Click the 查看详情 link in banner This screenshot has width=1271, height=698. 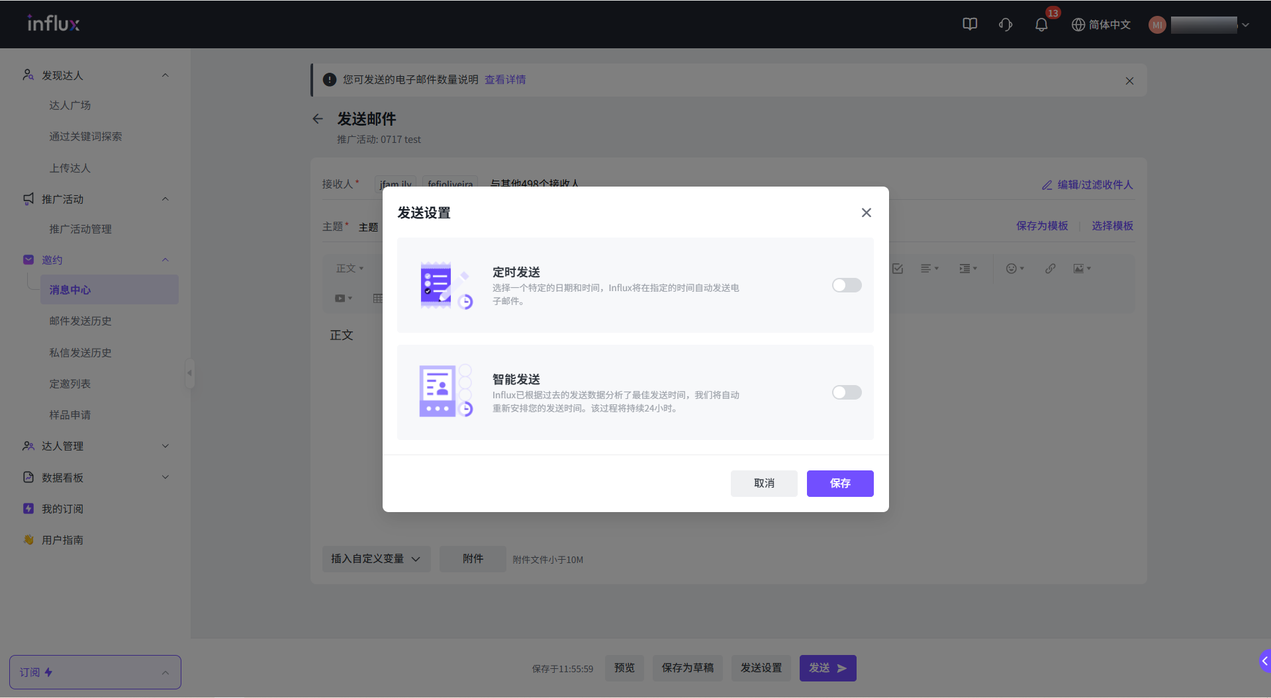pos(504,79)
